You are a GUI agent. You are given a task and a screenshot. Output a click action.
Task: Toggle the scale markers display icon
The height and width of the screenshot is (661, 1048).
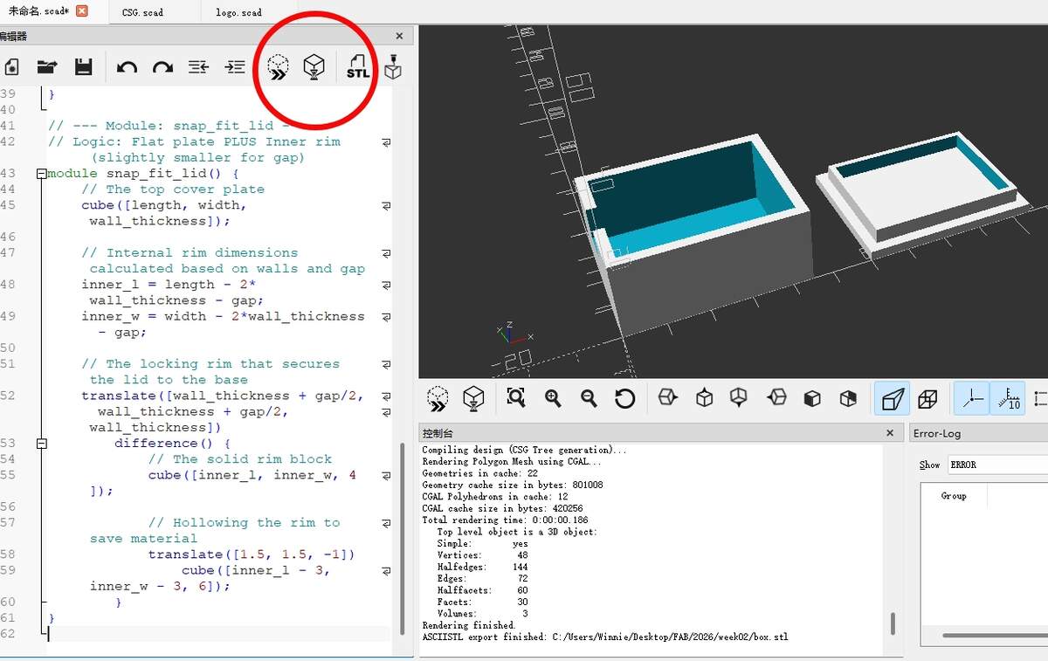click(1009, 398)
